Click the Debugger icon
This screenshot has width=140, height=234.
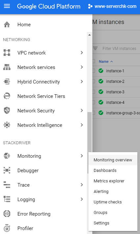click(7, 170)
